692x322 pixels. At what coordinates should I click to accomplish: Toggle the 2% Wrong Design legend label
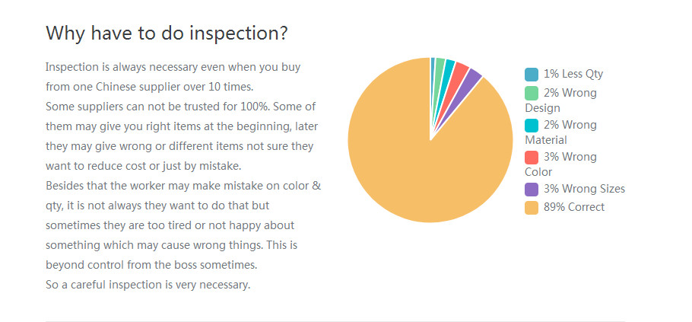pyautogui.click(x=561, y=100)
